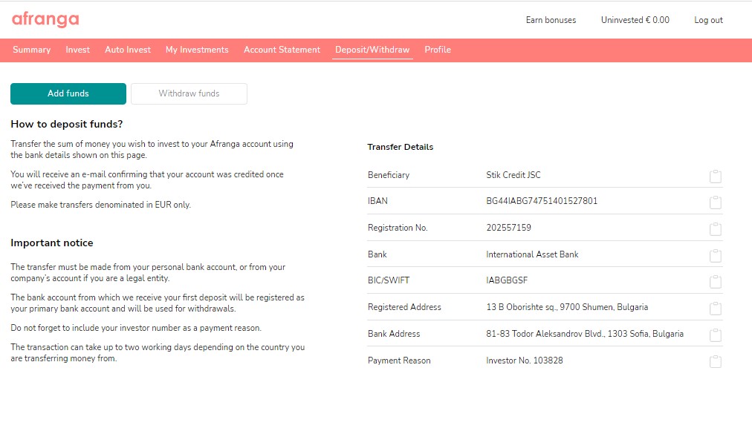The height and width of the screenshot is (428, 752).
Task: Select the IBAN value BG44IABG74751401527801
Action: click(542, 201)
